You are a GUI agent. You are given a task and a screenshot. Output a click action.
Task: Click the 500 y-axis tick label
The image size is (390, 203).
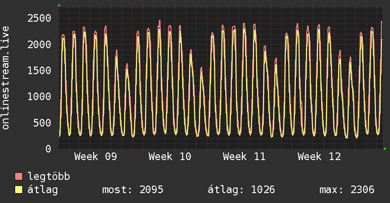click(x=42, y=123)
